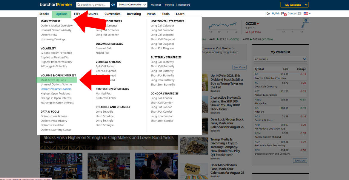Screen dimensions: 349x180
Task: Open the Options menu
Action: pos(62,14)
